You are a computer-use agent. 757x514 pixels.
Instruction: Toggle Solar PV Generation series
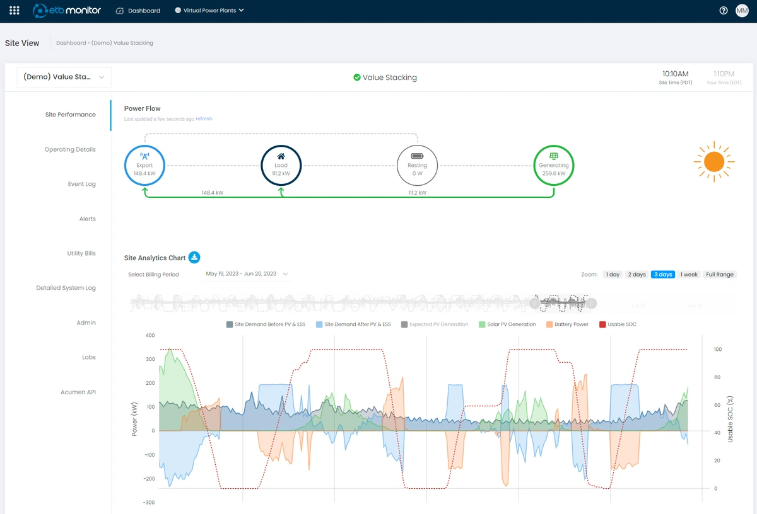pyautogui.click(x=507, y=324)
